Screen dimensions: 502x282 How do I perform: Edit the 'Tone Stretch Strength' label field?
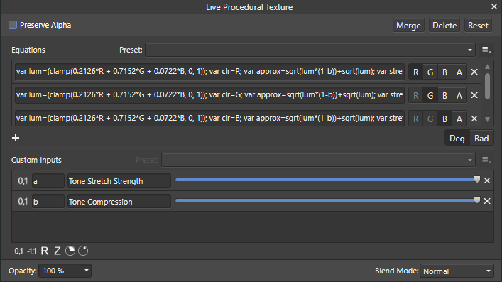coord(119,181)
